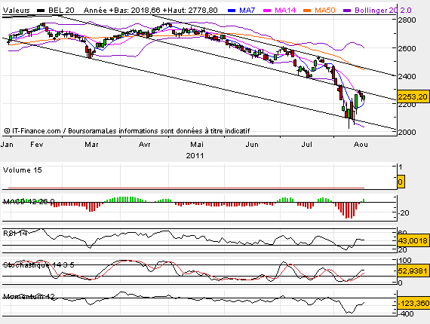The image size is (430, 324).
Task: Click the BEL 20 legend label
Action: pyautogui.click(x=61, y=11)
